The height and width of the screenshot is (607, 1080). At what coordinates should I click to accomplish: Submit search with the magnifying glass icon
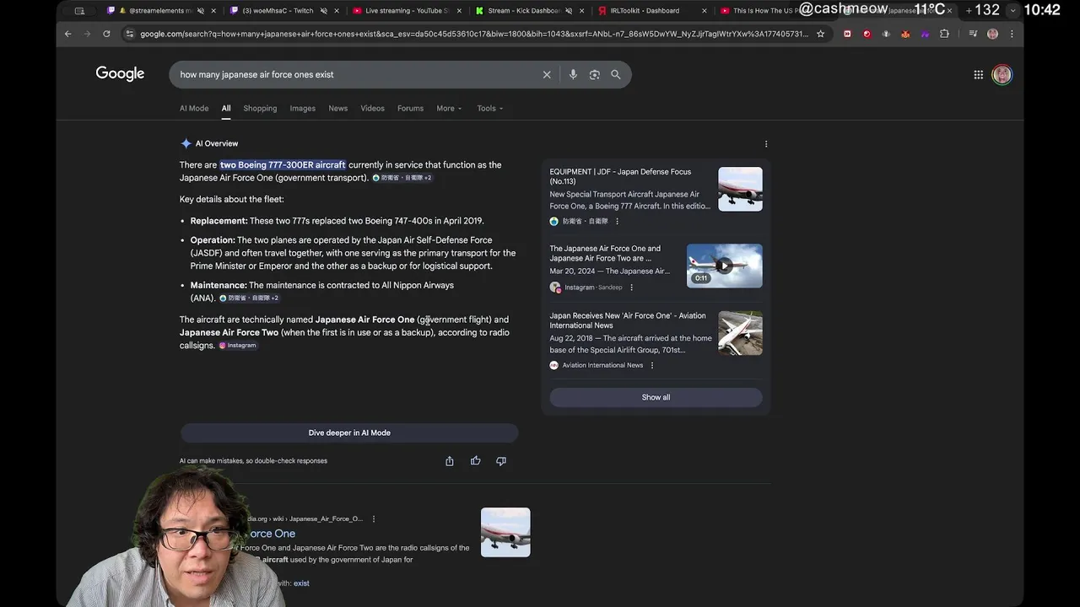[x=616, y=74]
